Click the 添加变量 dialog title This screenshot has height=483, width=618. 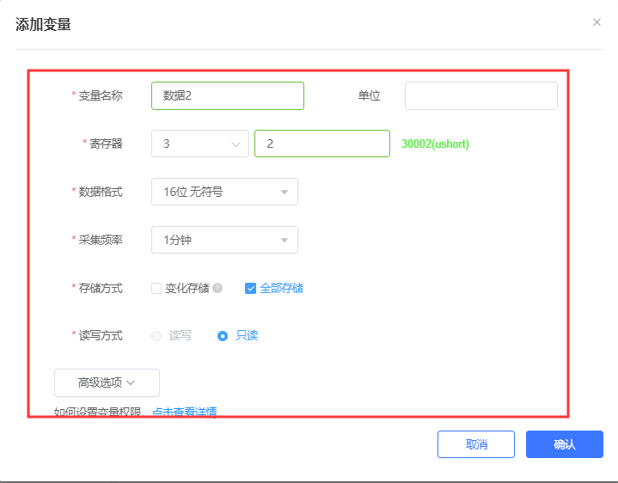coord(43,25)
